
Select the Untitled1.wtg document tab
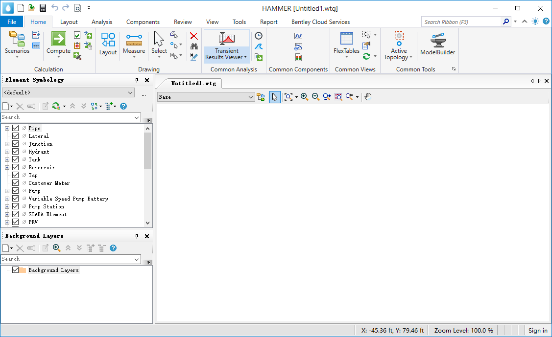pos(193,83)
